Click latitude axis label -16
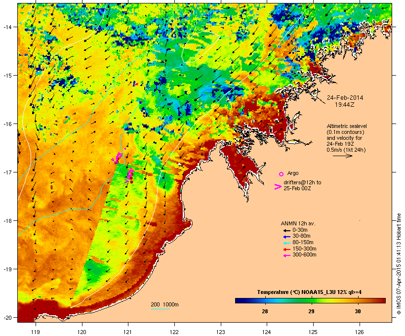Image resolution: width=405 pixels, height=336 pixels. tap(7, 124)
